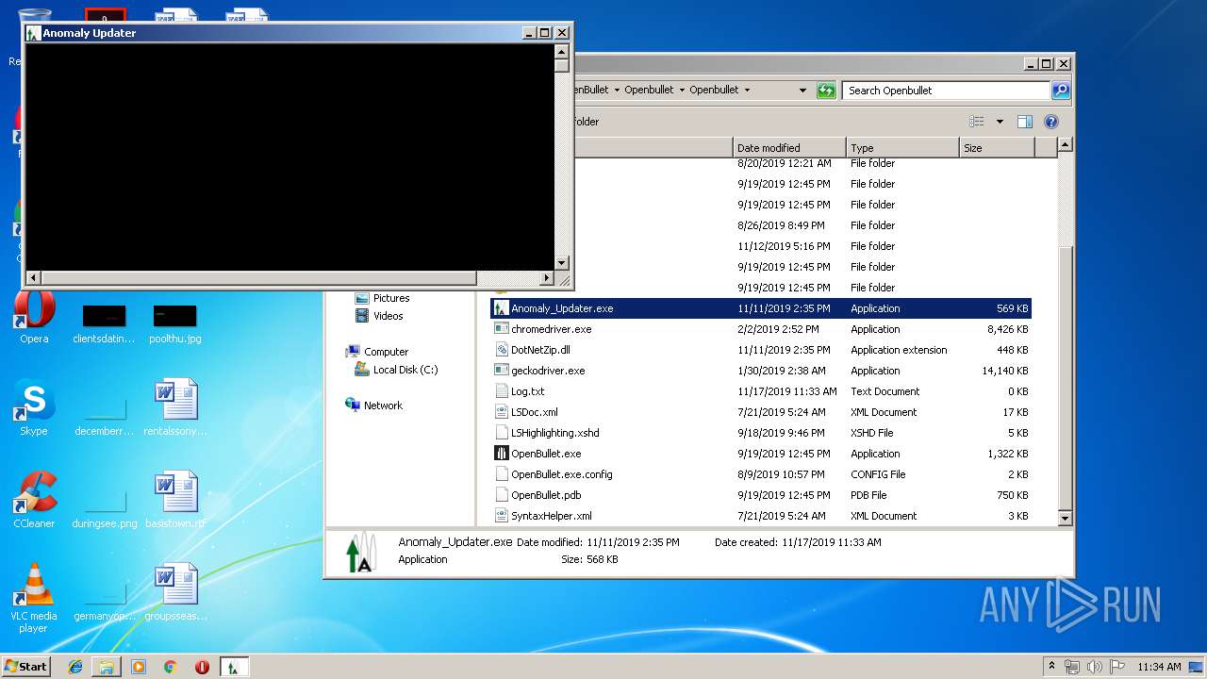
Task: Click taskbar clock showing 11:34 AM
Action: coord(1159,667)
